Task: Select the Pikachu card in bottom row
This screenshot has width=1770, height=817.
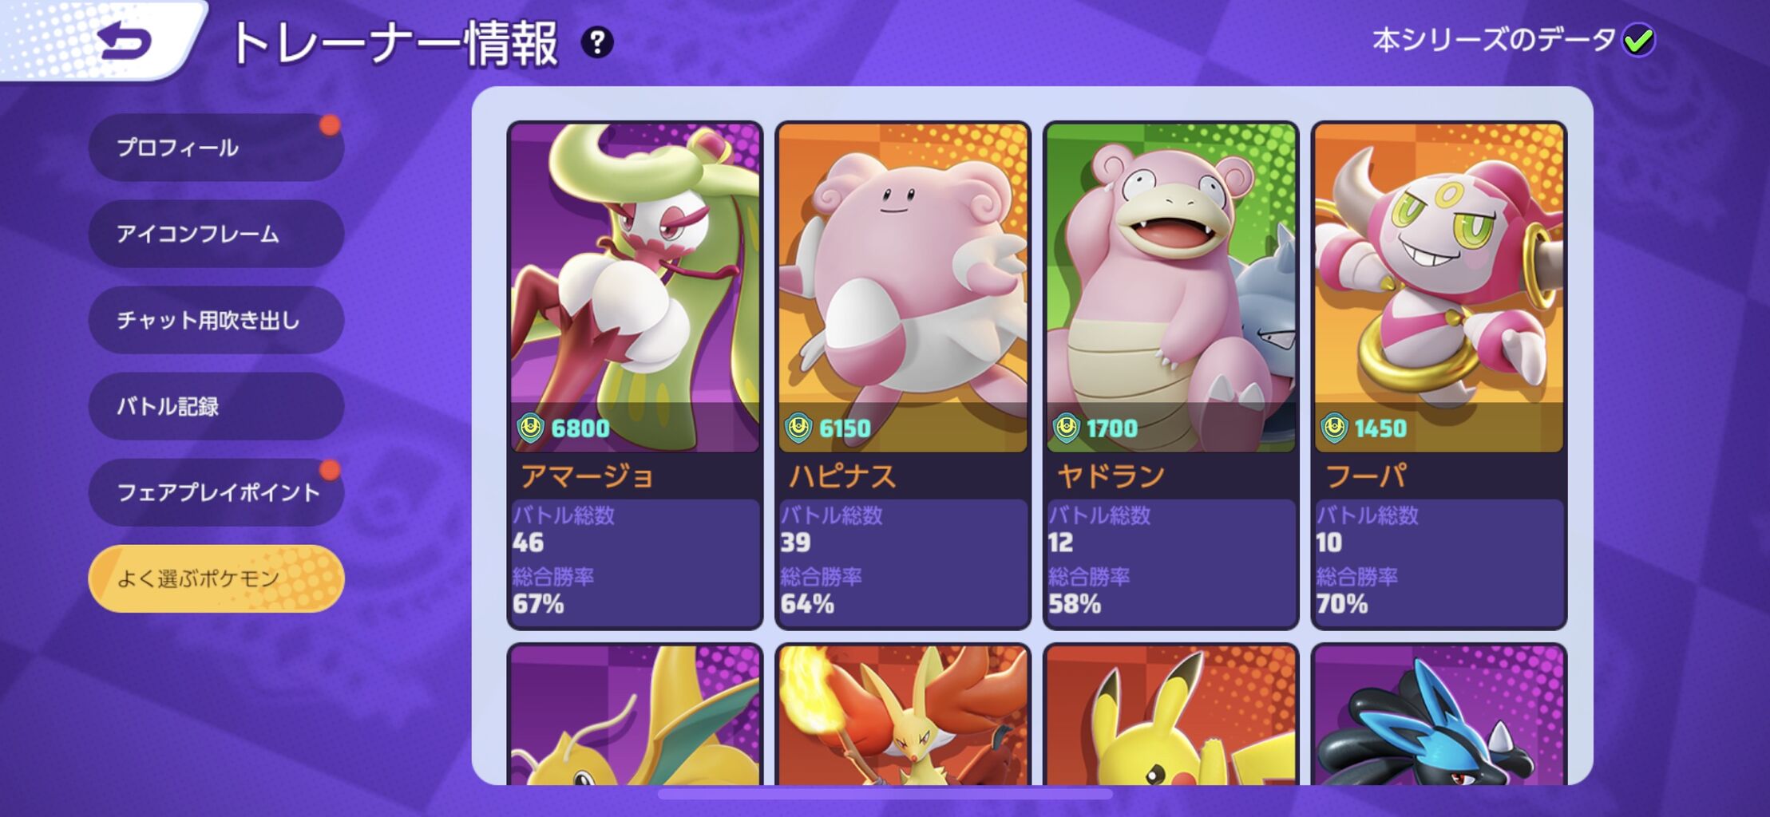Action: pos(1171,715)
